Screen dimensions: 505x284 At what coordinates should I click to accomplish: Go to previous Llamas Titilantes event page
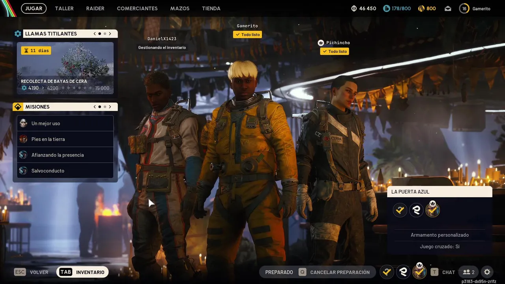click(x=95, y=34)
